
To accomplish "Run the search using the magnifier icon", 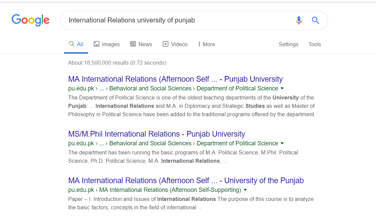I will [x=315, y=20].
